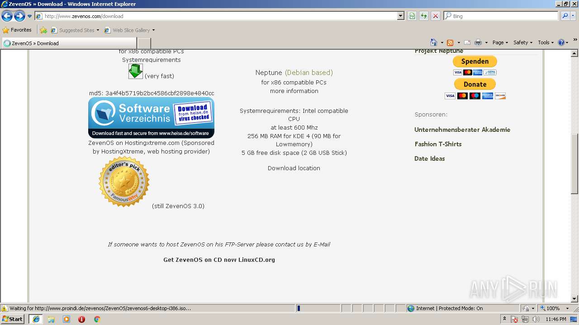Click the page loading progress bar

click(x=318, y=308)
